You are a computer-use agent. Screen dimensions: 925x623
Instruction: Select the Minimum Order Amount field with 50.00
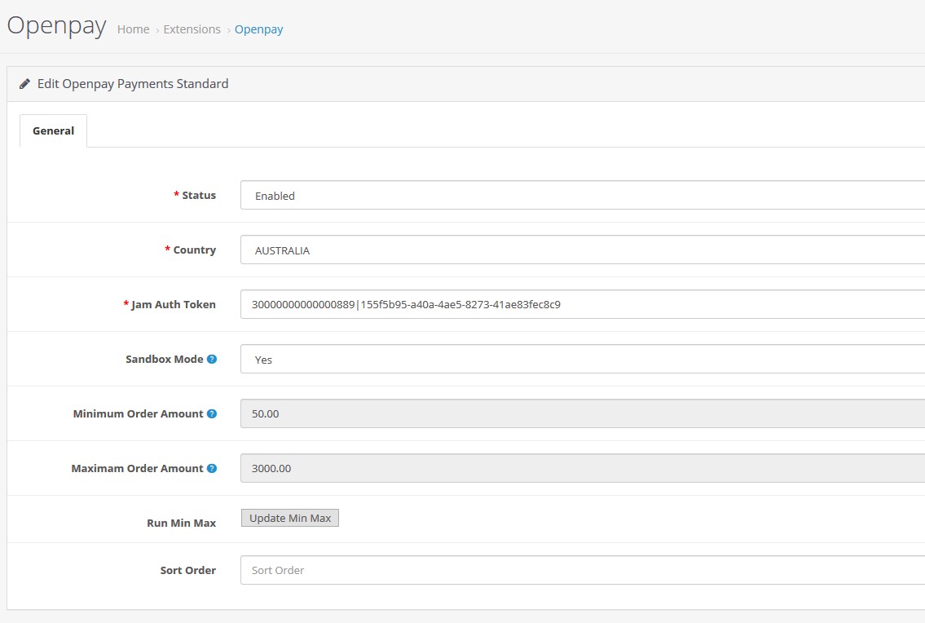582,413
